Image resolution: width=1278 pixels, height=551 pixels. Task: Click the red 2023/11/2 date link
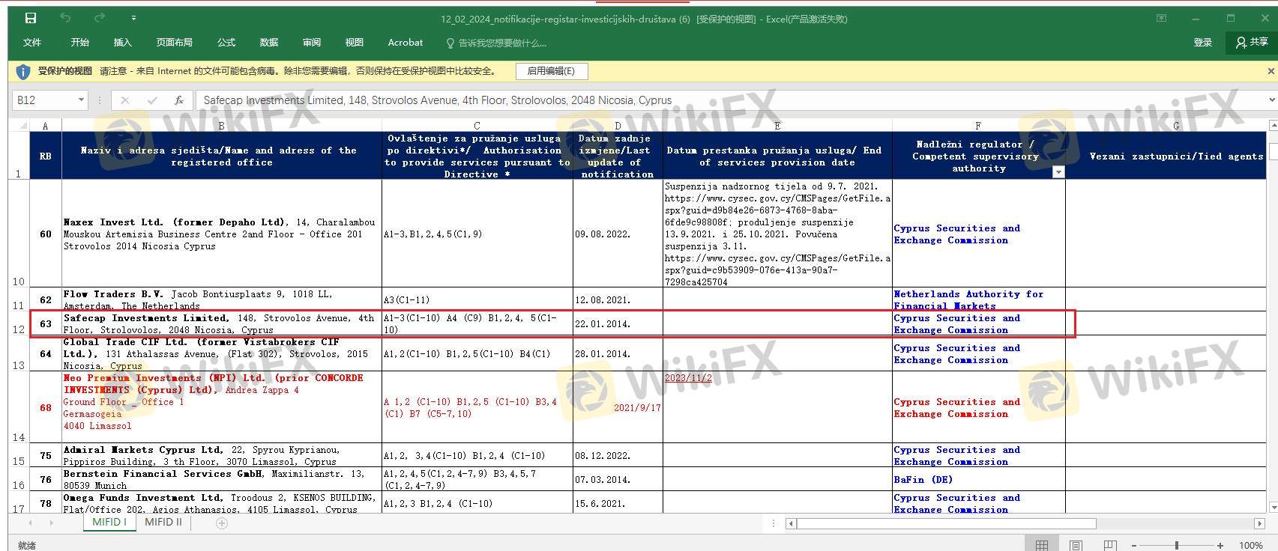click(x=688, y=377)
